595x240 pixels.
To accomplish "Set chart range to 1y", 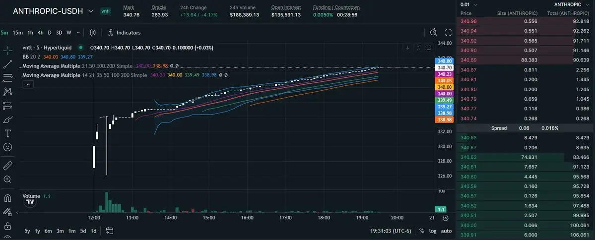I will pos(37,231).
